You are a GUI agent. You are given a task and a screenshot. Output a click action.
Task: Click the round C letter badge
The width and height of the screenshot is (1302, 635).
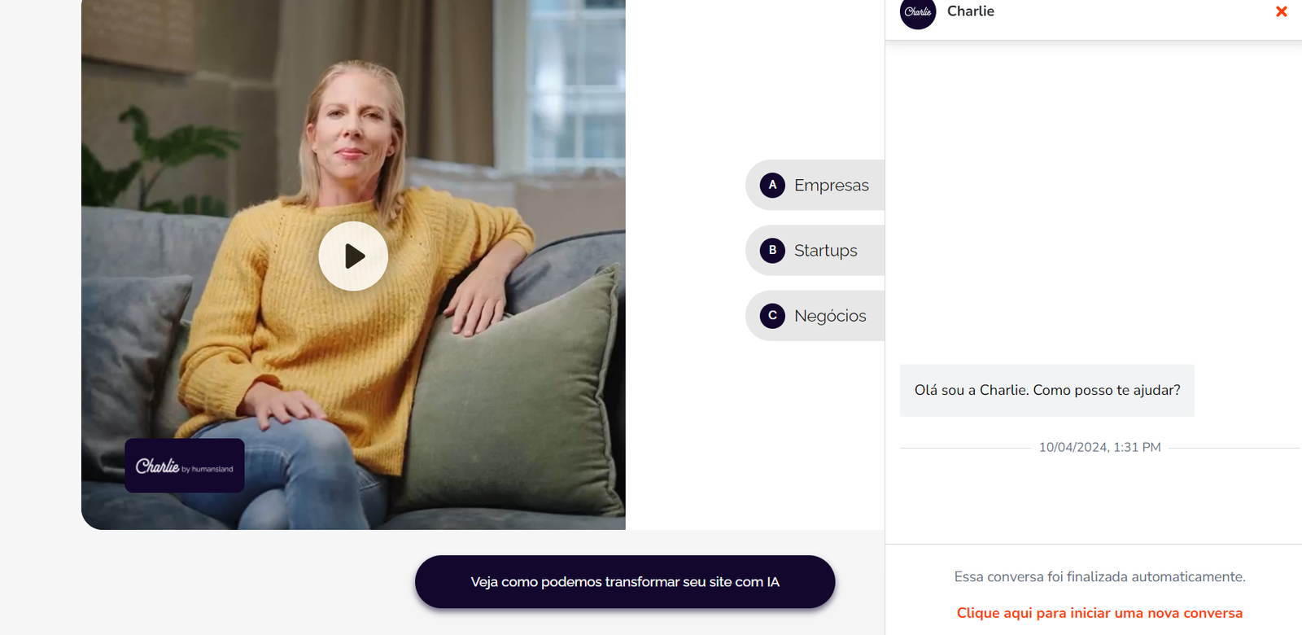coord(772,315)
